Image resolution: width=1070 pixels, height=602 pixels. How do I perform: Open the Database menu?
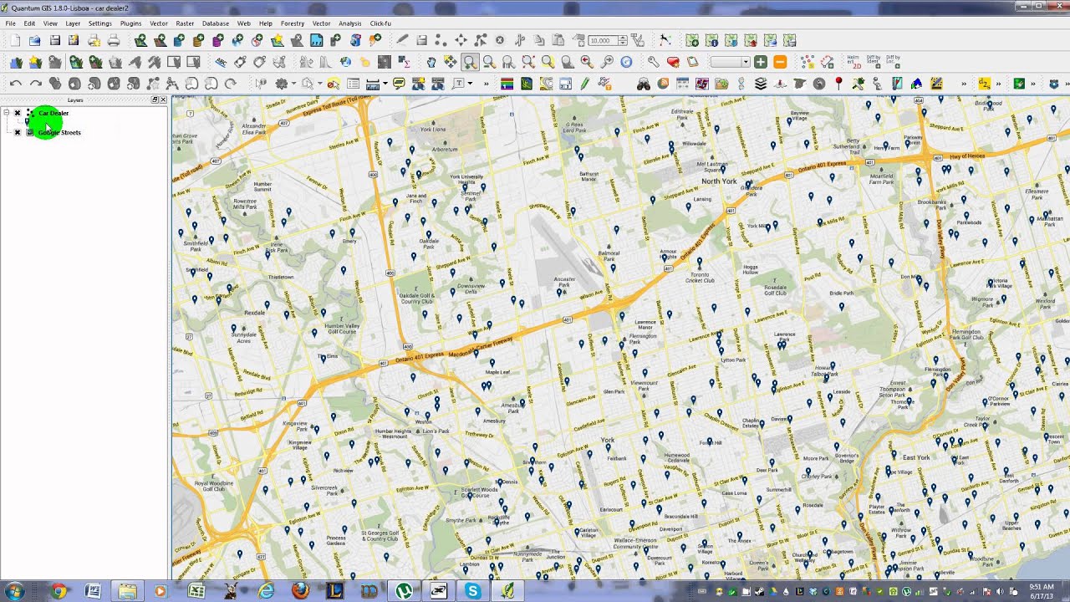coord(216,23)
